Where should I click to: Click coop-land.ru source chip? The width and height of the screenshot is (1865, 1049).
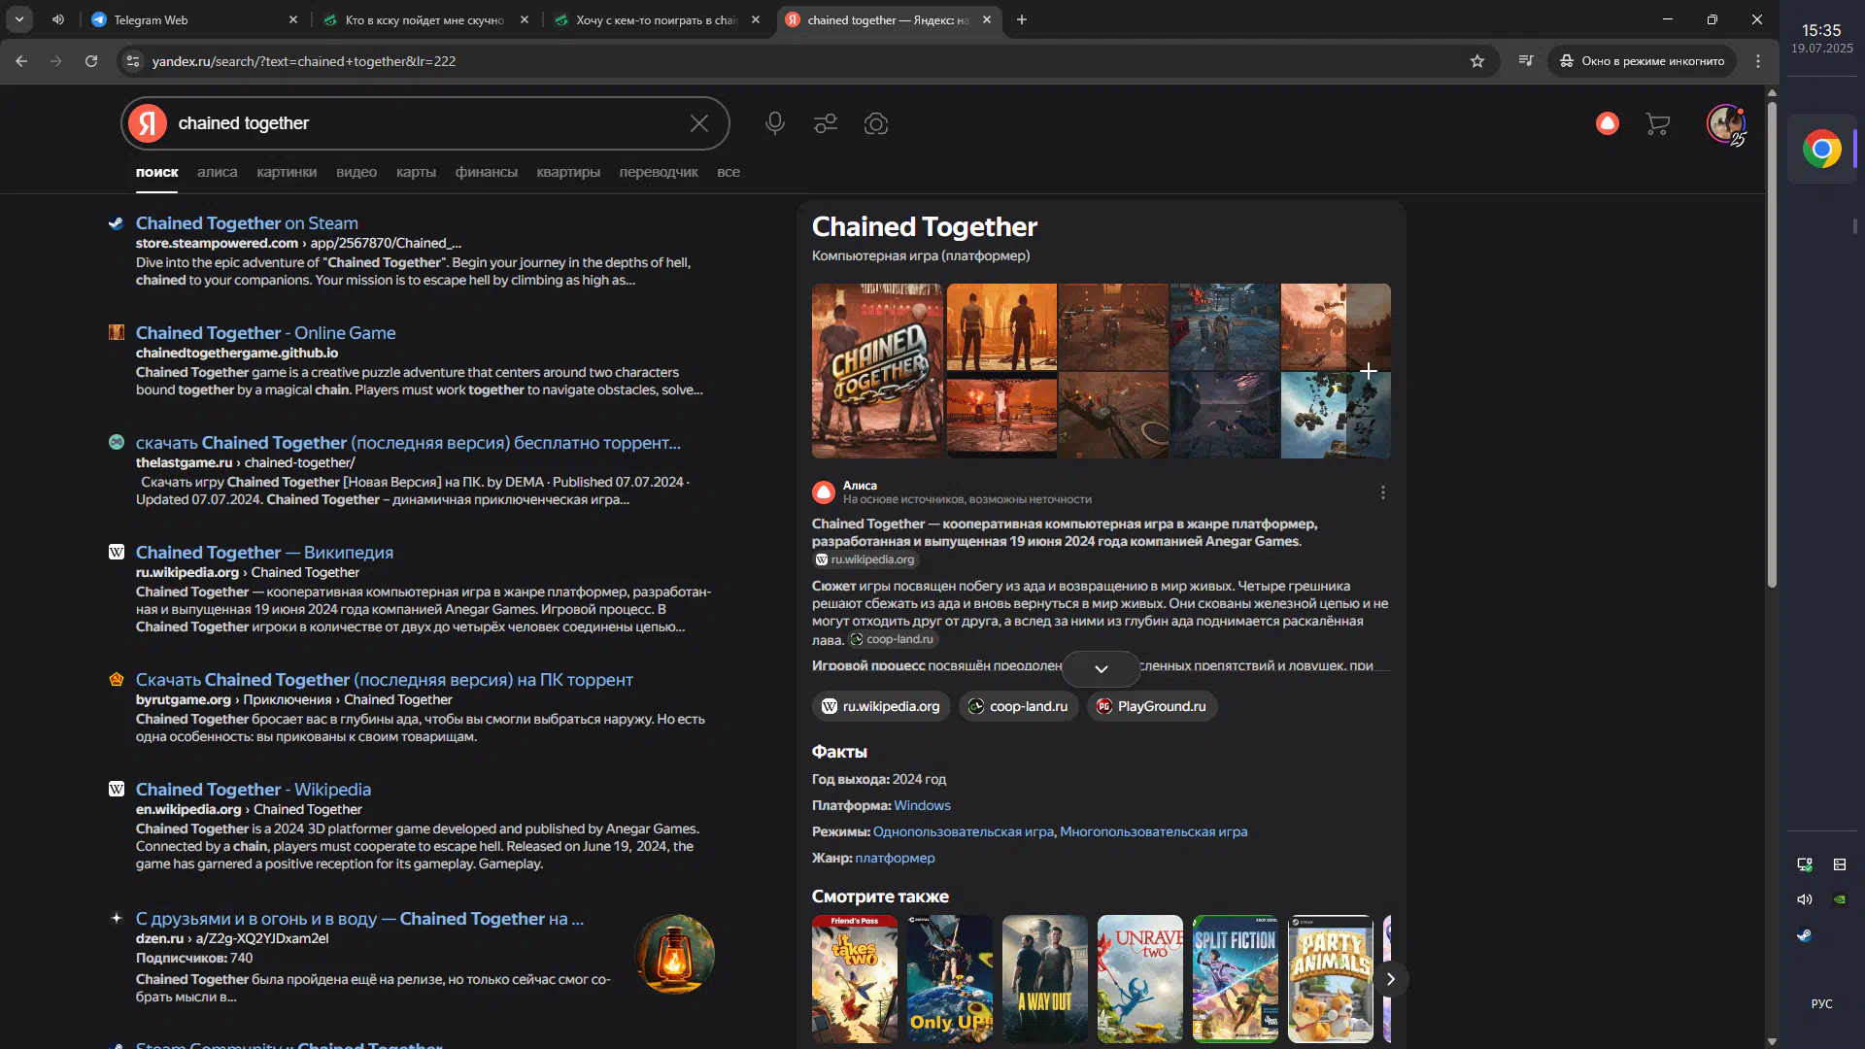(1018, 706)
